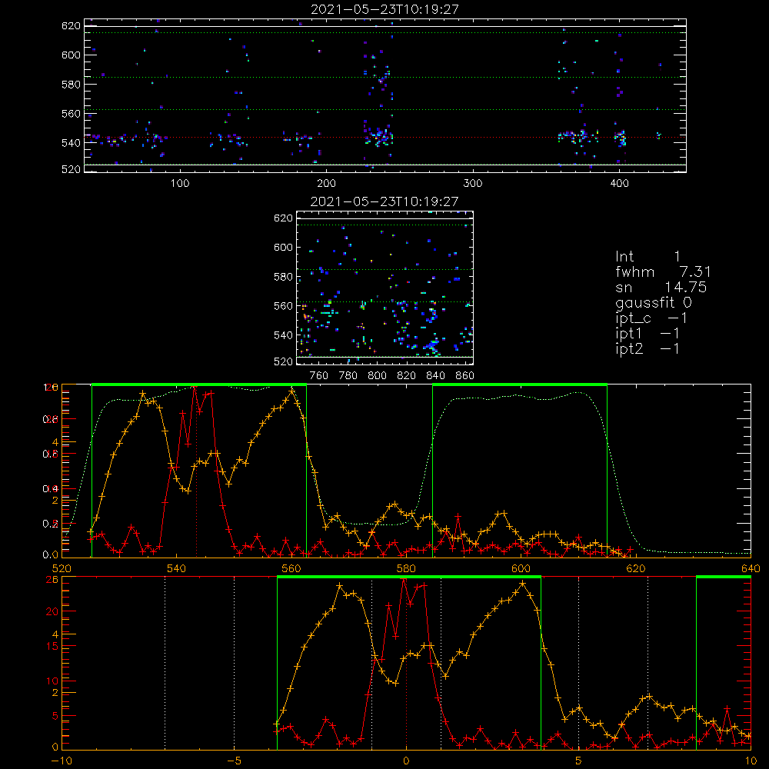This screenshot has height=769, width=769.
Task: Select the 'ipt1 -1' readout line
Action: click(647, 334)
